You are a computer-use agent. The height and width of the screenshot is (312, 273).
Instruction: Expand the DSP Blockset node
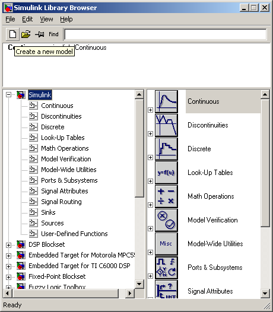(8, 245)
